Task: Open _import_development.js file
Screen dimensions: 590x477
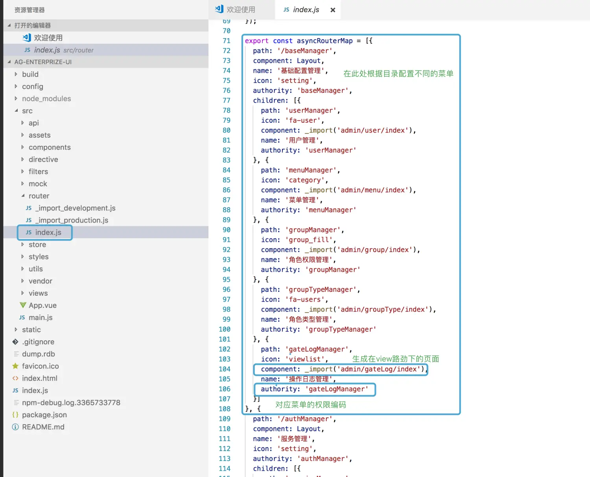Action: click(x=106, y=208)
